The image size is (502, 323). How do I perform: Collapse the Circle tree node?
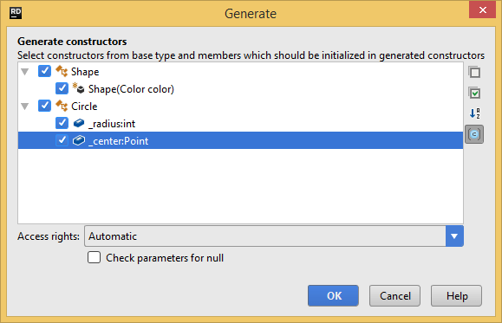pos(25,107)
